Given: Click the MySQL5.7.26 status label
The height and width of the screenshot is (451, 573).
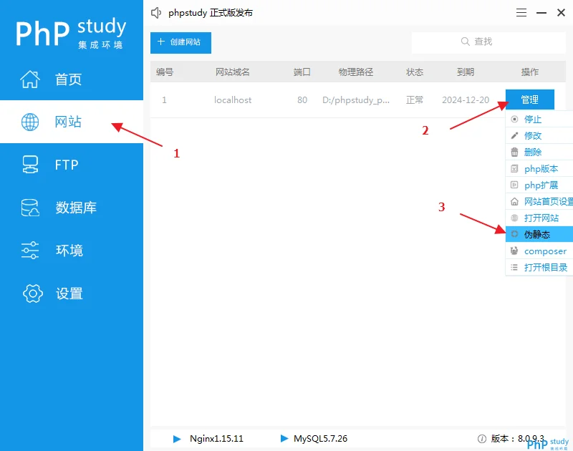Looking at the screenshot, I should tap(320, 439).
